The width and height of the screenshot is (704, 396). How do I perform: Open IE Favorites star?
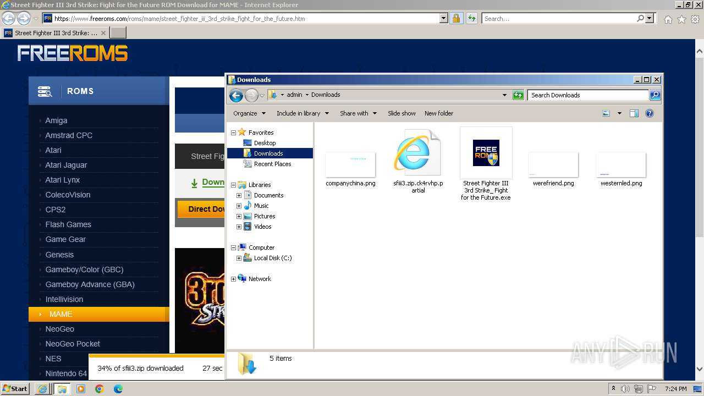[681, 19]
